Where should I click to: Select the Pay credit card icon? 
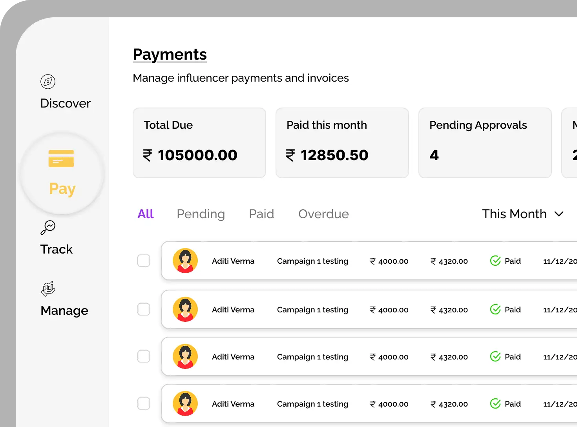[61, 159]
